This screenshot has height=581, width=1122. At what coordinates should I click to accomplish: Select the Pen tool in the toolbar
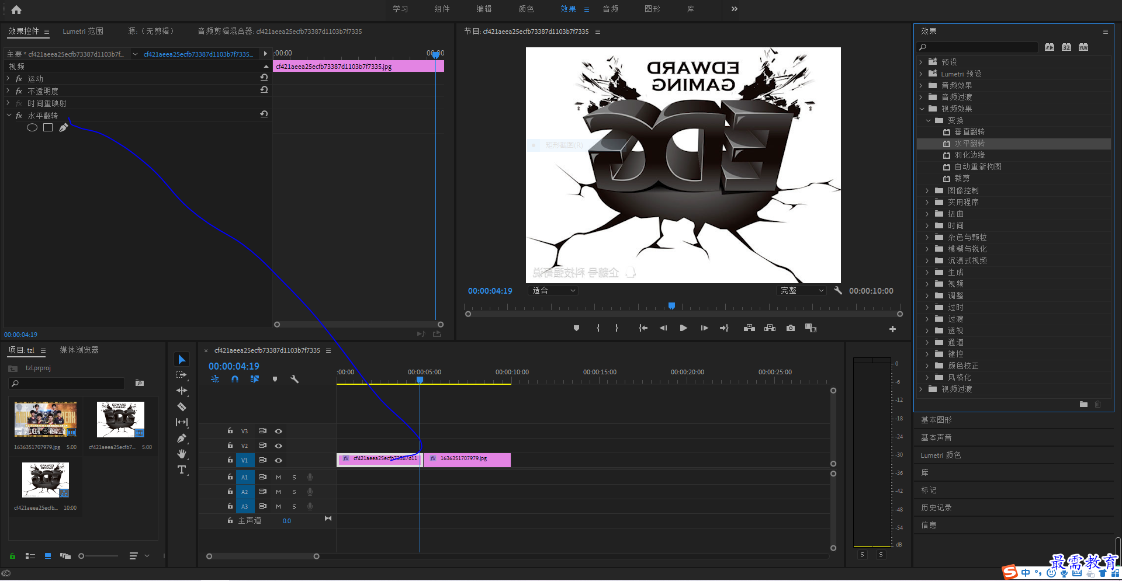pyautogui.click(x=182, y=438)
